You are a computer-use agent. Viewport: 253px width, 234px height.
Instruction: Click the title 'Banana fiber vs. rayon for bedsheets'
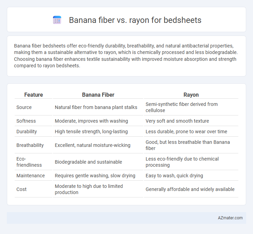pos(135,20)
